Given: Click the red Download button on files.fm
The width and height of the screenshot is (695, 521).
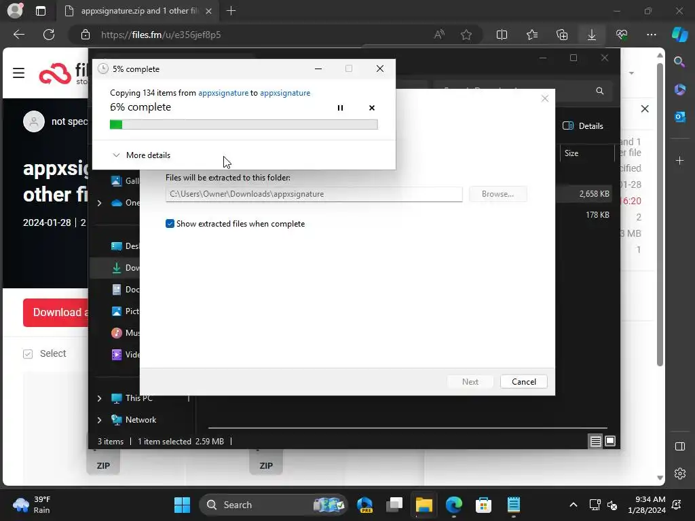Looking at the screenshot, I should coord(56,312).
